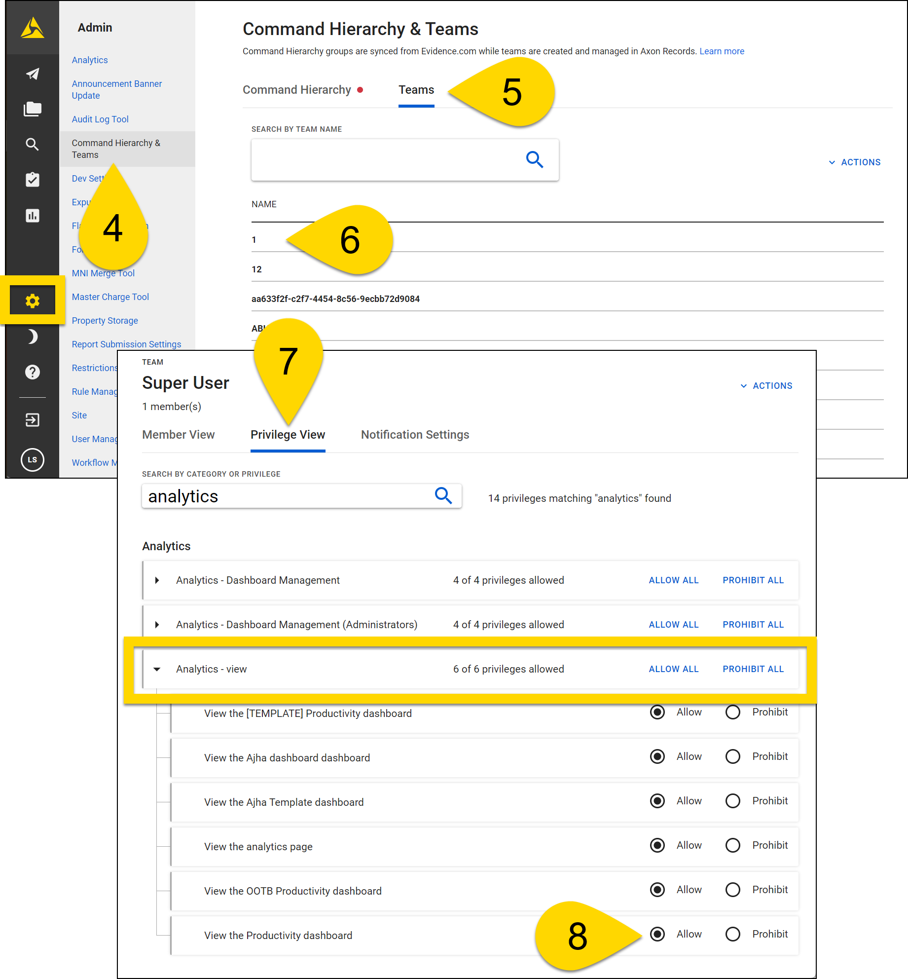Expand Analytics - Dashboard Management privileges
Viewport: 908px width, 979px height.
pos(157,580)
